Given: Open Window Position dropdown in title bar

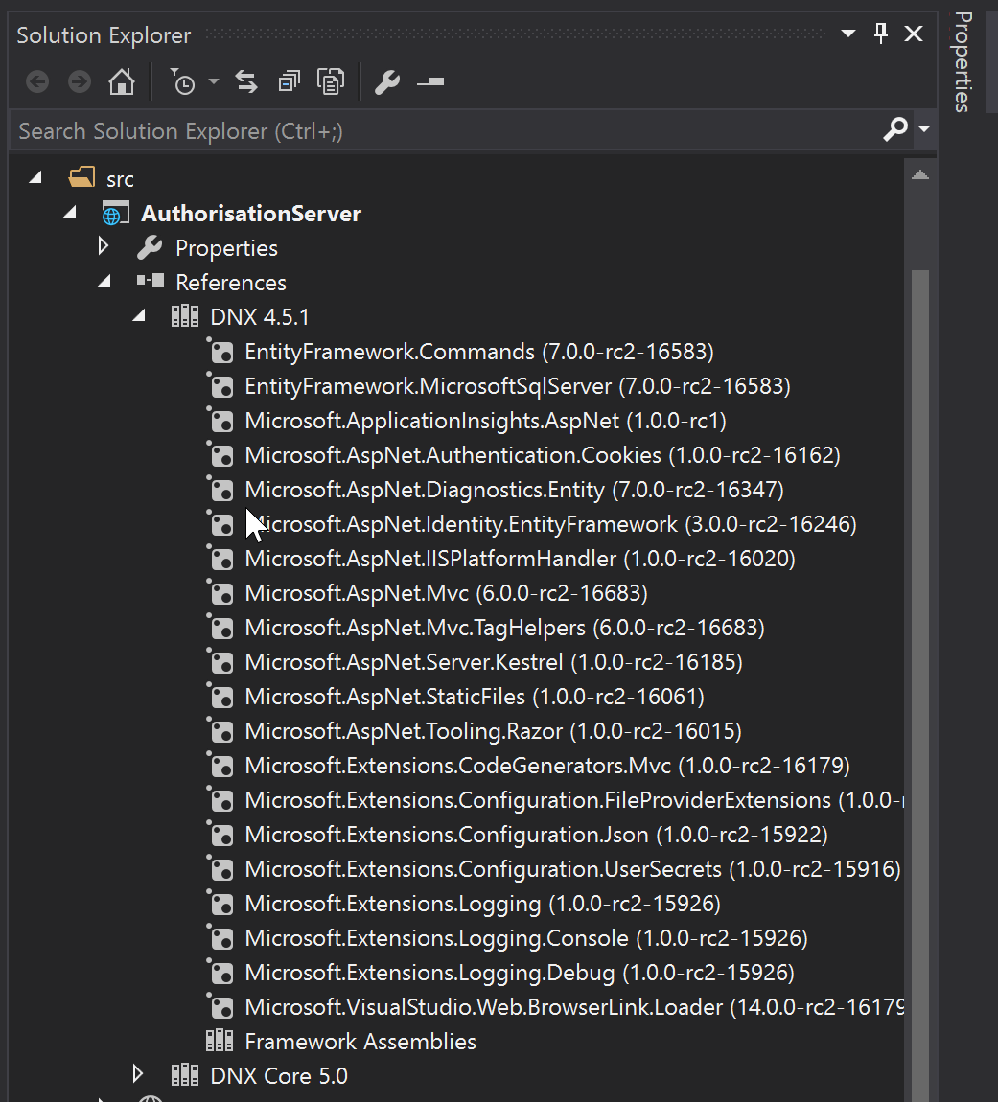Looking at the screenshot, I should (x=848, y=34).
